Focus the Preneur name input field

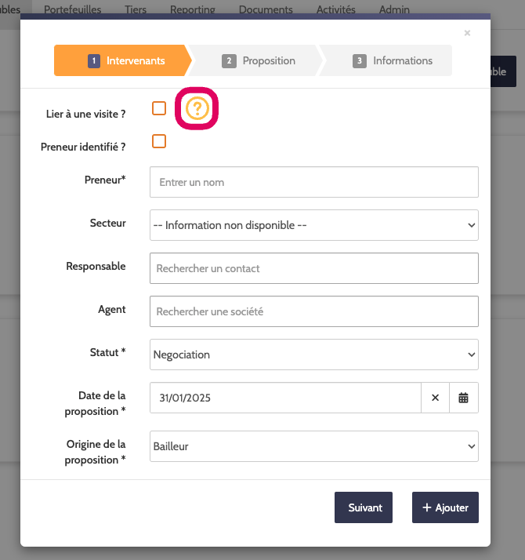click(x=313, y=182)
